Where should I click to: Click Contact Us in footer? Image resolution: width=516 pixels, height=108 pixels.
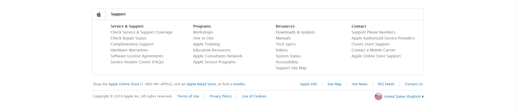coord(414,84)
